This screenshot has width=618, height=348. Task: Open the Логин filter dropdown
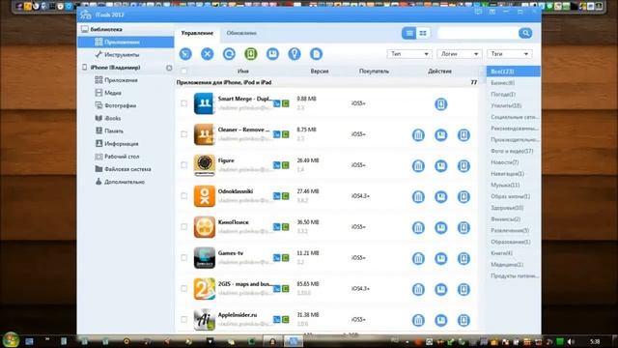(x=460, y=54)
